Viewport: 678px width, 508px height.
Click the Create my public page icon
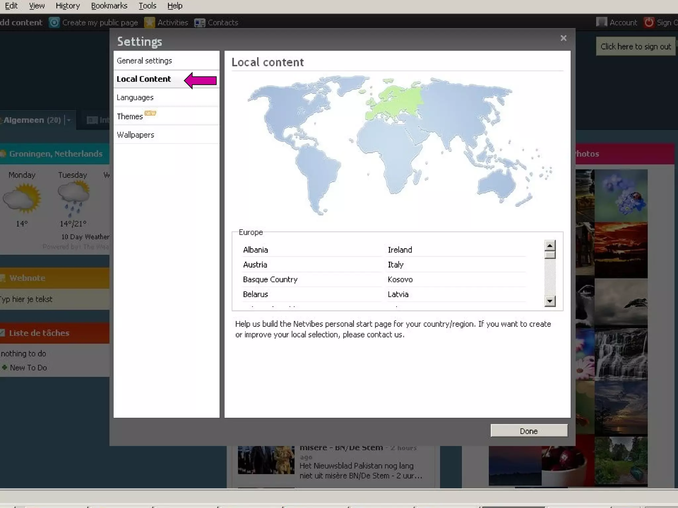[x=54, y=22]
